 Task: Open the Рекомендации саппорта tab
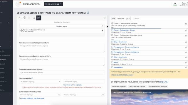coord(158,86)
